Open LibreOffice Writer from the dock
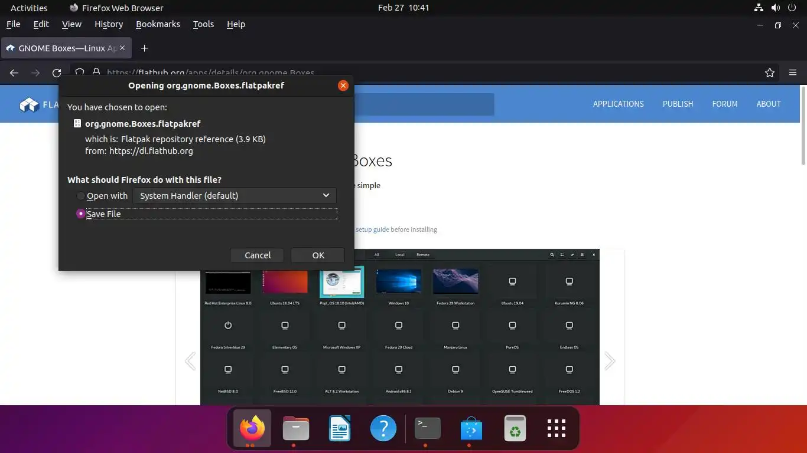Screen dimensions: 807x453 [x=340, y=428]
